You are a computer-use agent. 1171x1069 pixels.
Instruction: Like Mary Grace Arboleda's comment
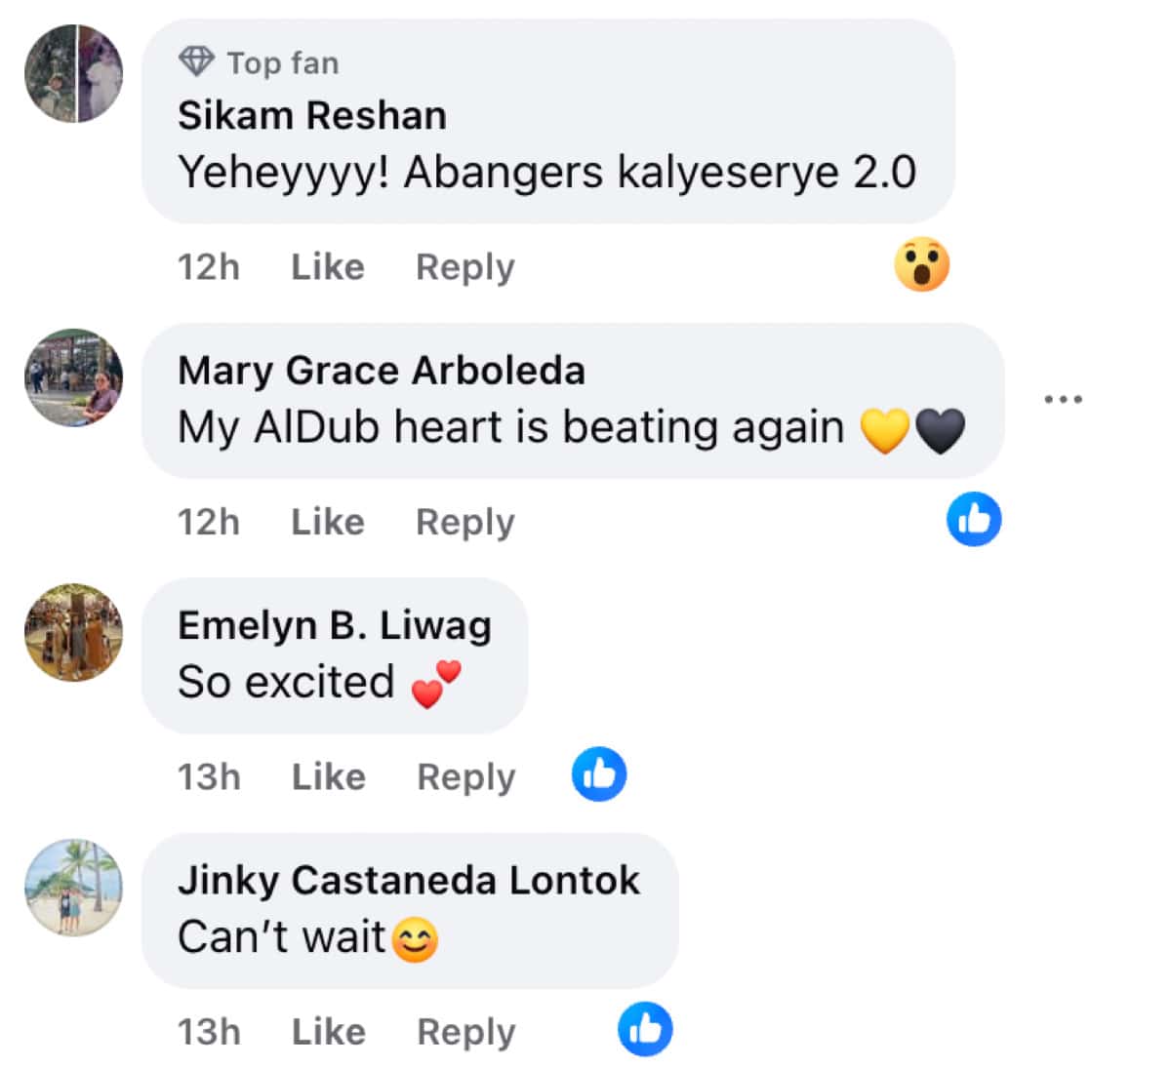[x=328, y=522]
